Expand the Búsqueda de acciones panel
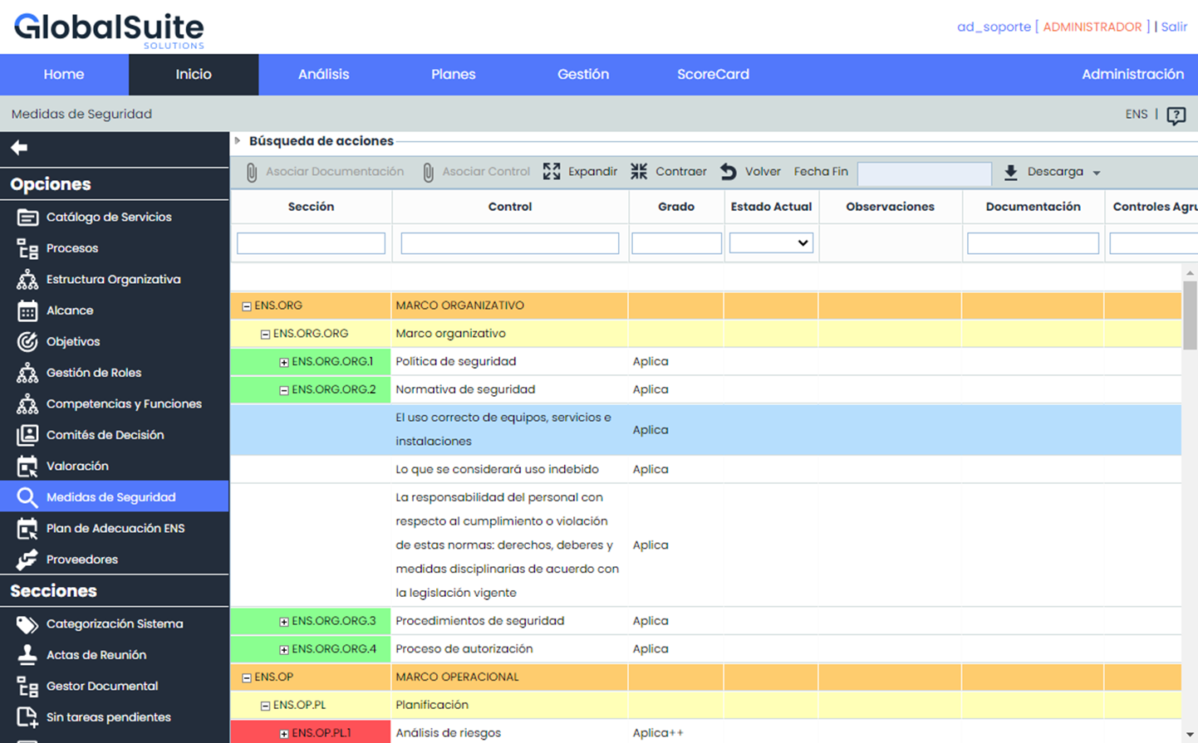 point(238,141)
